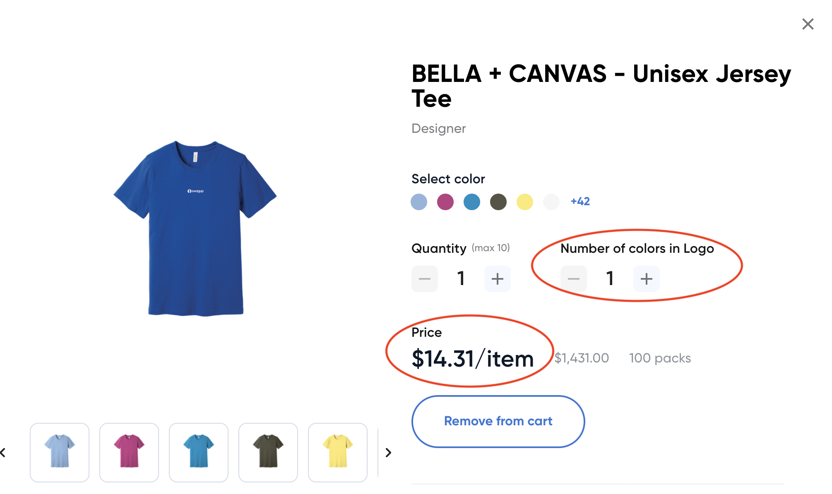Decrease the item Quantity with the minus icon
Image resolution: width=832 pixels, height=494 pixels.
click(424, 278)
